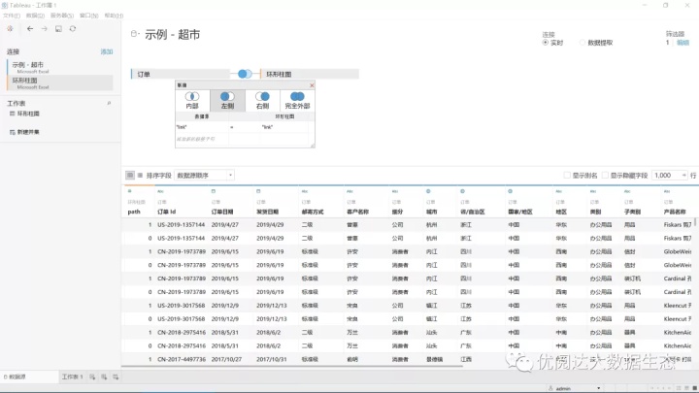
Task: Open the 帮助 menu
Action: pos(114,16)
